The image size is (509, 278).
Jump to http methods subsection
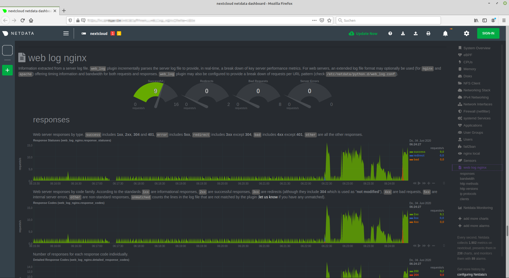(469, 184)
